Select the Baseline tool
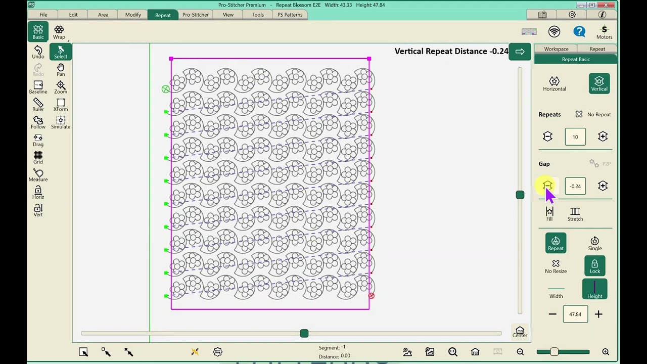The height and width of the screenshot is (364, 647). [38, 87]
